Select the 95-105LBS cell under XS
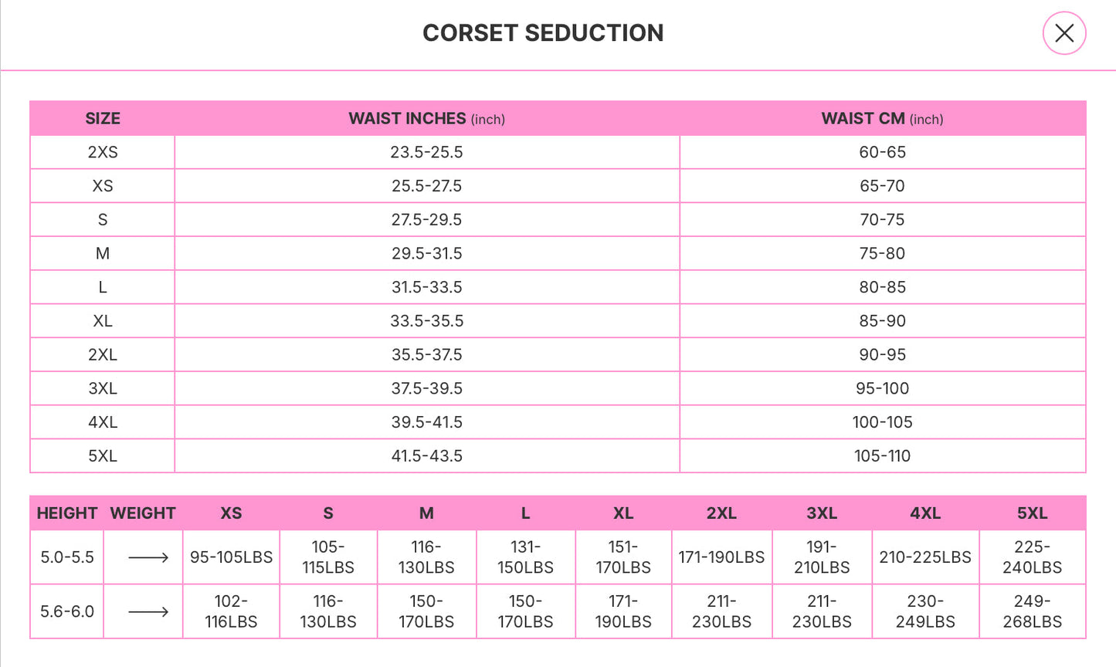 (x=231, y=557)
